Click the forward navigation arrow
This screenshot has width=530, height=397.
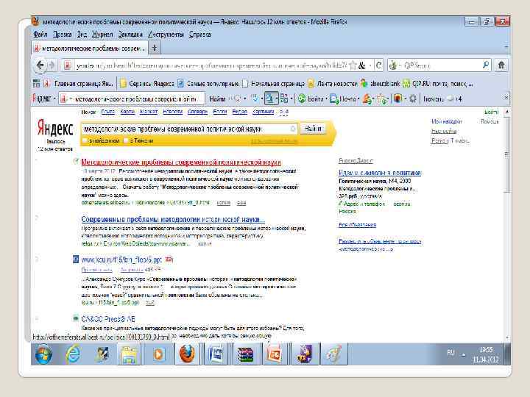pyautogui.click(x=52, y=65)
